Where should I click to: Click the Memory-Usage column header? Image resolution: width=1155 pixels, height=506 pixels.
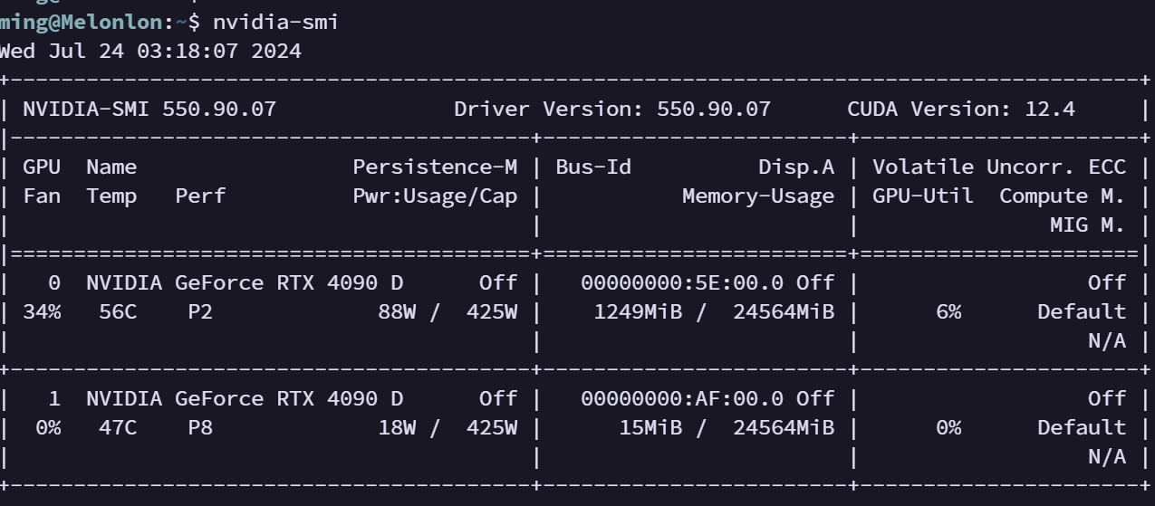(x=758, y=196)
